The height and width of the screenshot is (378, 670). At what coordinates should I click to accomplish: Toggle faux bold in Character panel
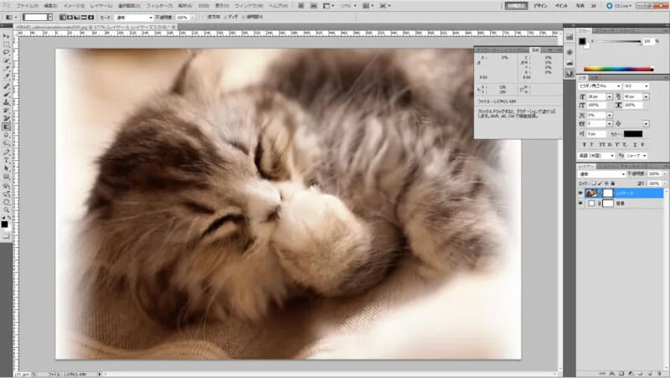[585, 144]
